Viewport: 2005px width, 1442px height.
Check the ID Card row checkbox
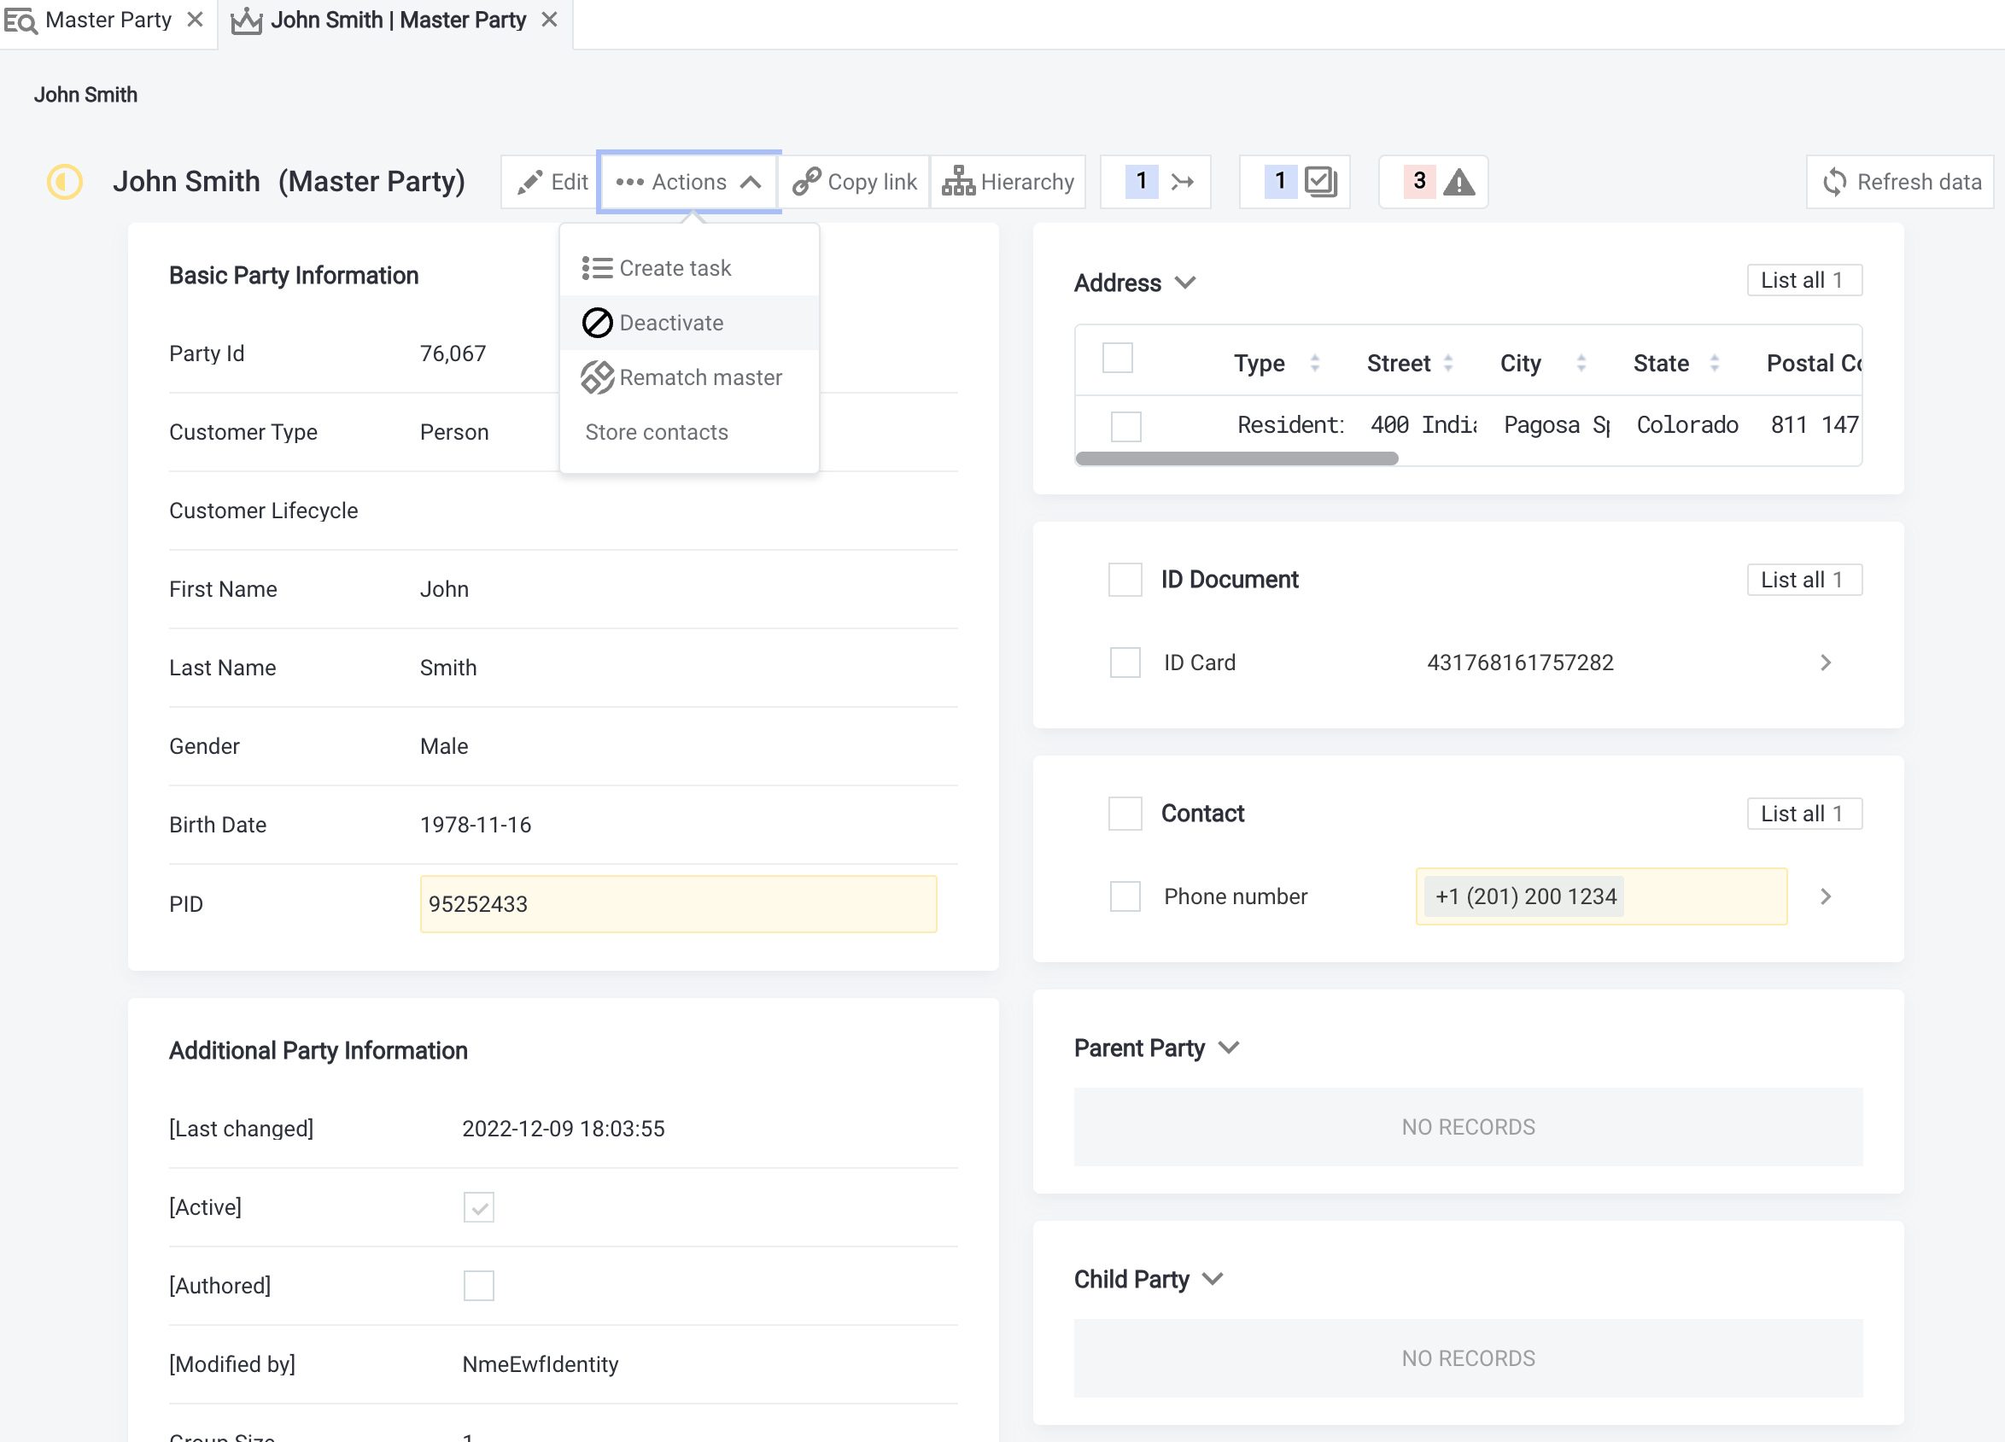tap(1125, 663)
